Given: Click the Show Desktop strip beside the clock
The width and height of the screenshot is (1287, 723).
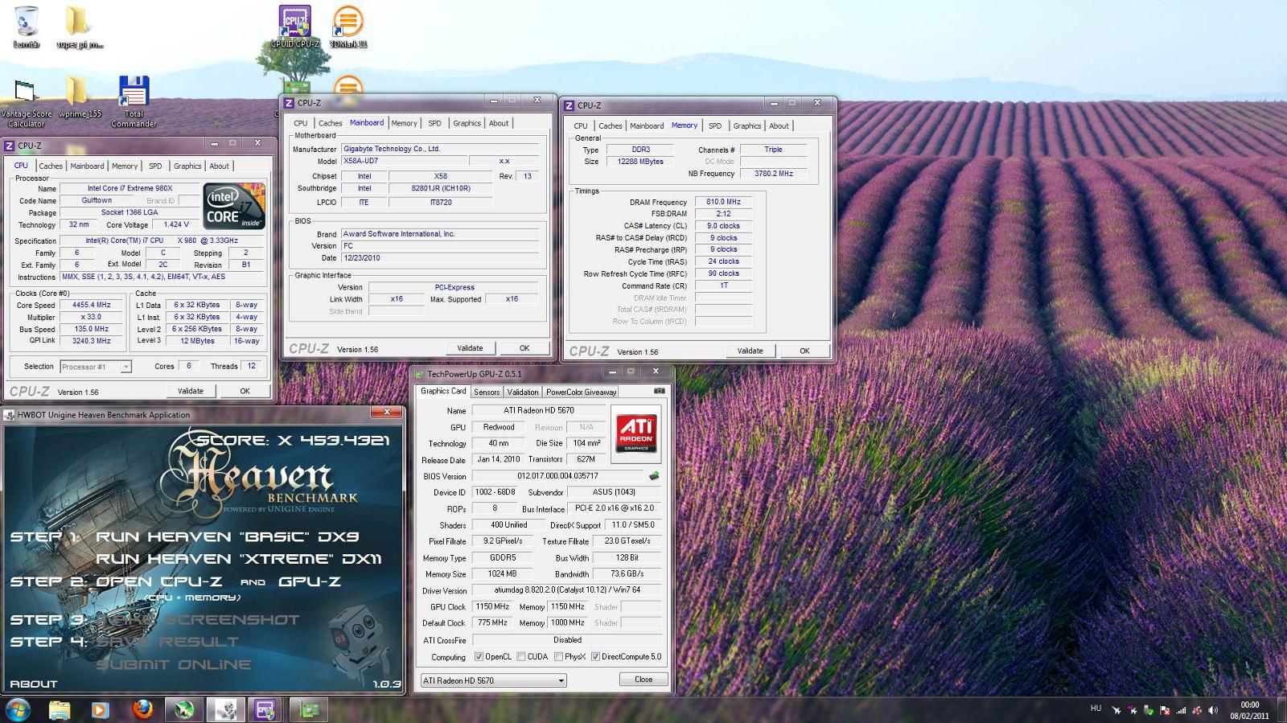Looking at the screenshot, I should [1281, 710].
